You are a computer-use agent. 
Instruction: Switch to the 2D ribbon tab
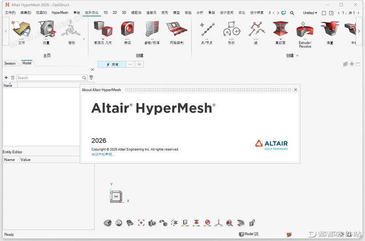115,13
